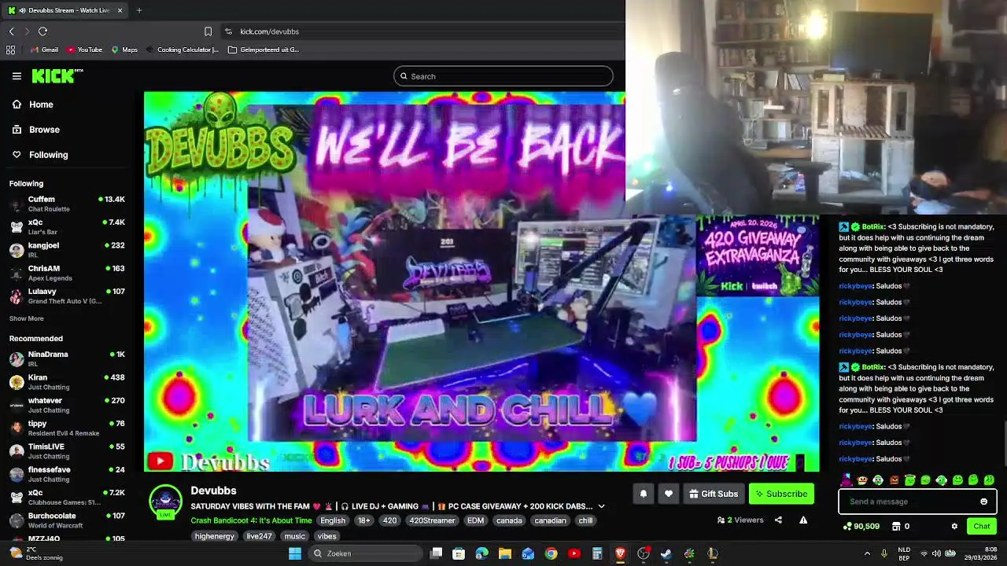This screenshot has height=566, width=1007.
Task: Click the share stream icon
Action: pos(778,520)
